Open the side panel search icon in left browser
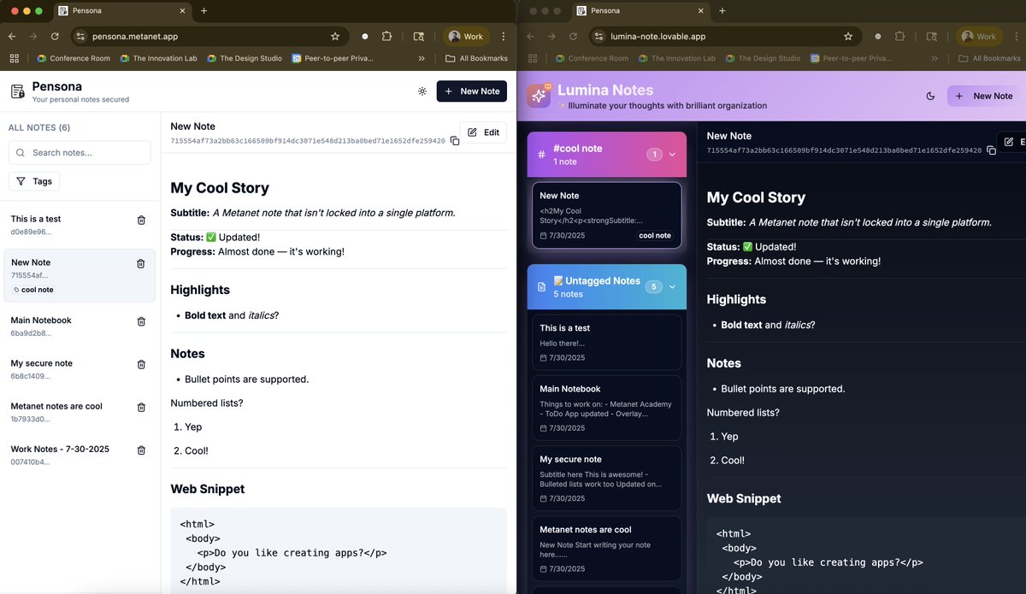This screenshot has width=1026, height=594. (418, 37)
